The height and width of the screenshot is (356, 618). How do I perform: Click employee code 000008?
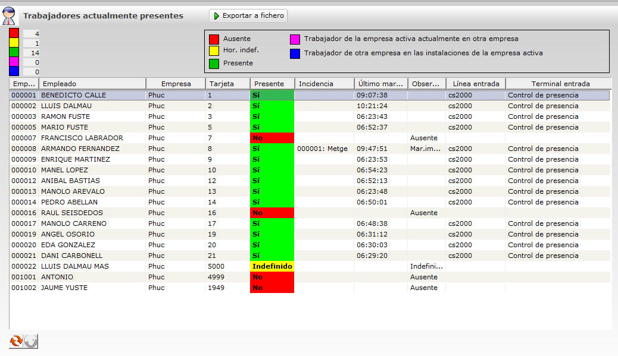(x=24, y=149)
